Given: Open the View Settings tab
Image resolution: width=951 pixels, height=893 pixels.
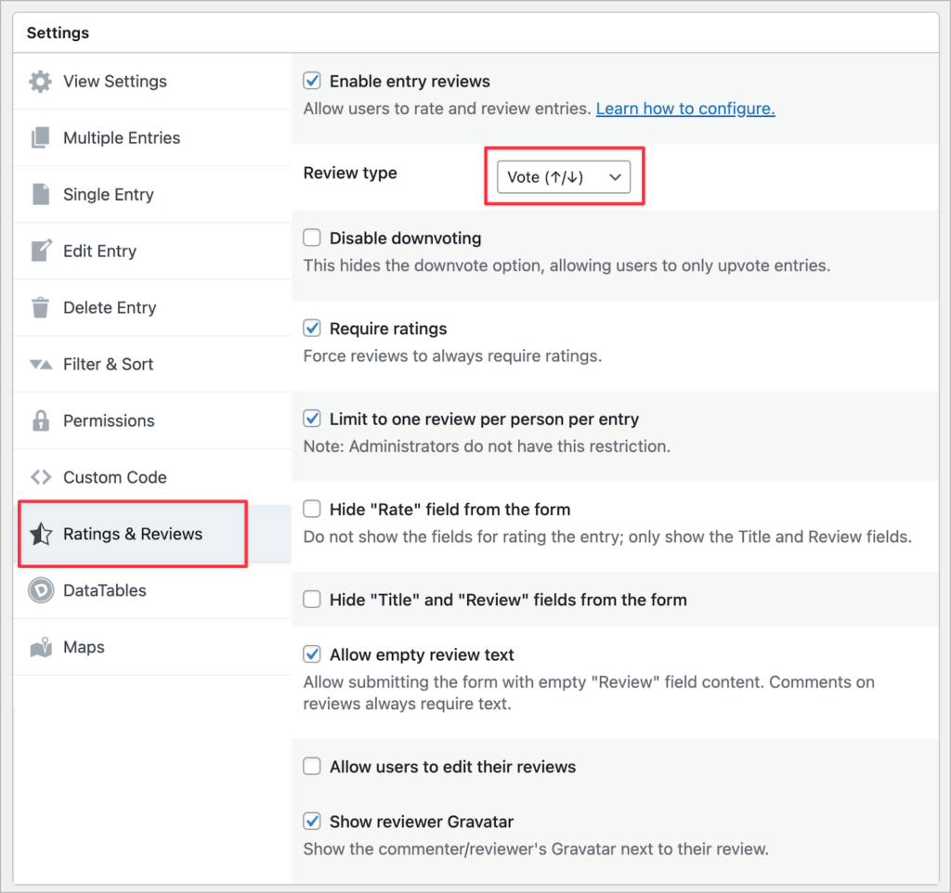Looking at the screenshot, I should click(x=152, y=82).
